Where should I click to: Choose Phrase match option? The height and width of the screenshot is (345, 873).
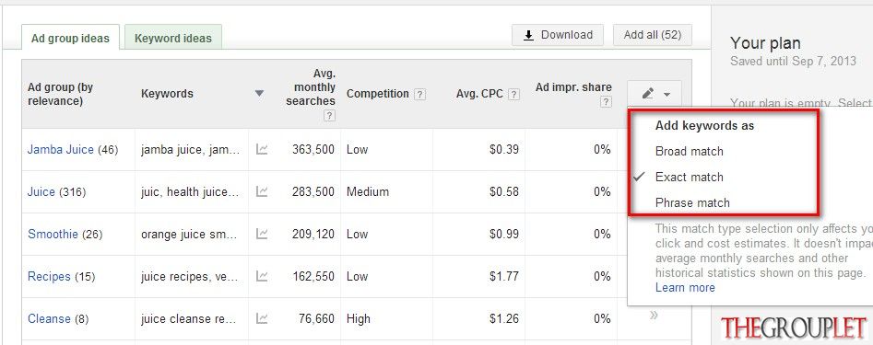(692, 202)
